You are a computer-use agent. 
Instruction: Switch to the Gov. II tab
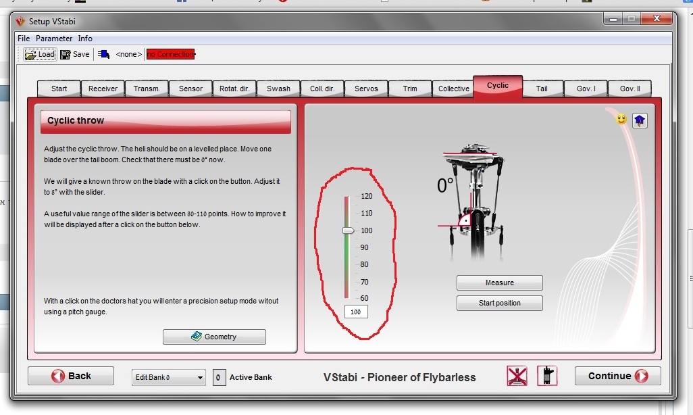tap(630, 89)
